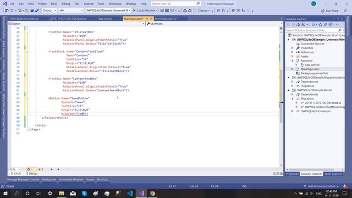Switch to the MainPage.xaml.cs tab
The width and height of the screenshot is (352, 198).
click(166, 19)
